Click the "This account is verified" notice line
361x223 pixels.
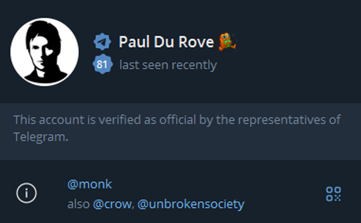click(177, 120)
